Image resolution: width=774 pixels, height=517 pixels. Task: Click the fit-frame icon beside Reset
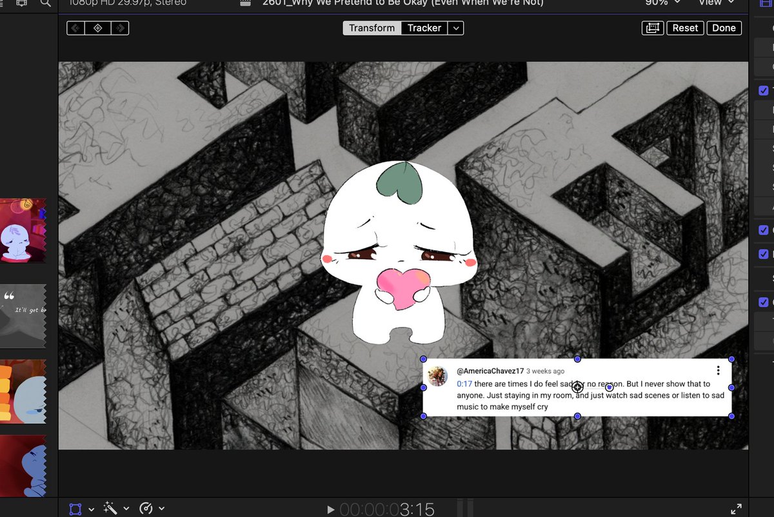coord(653,28)
